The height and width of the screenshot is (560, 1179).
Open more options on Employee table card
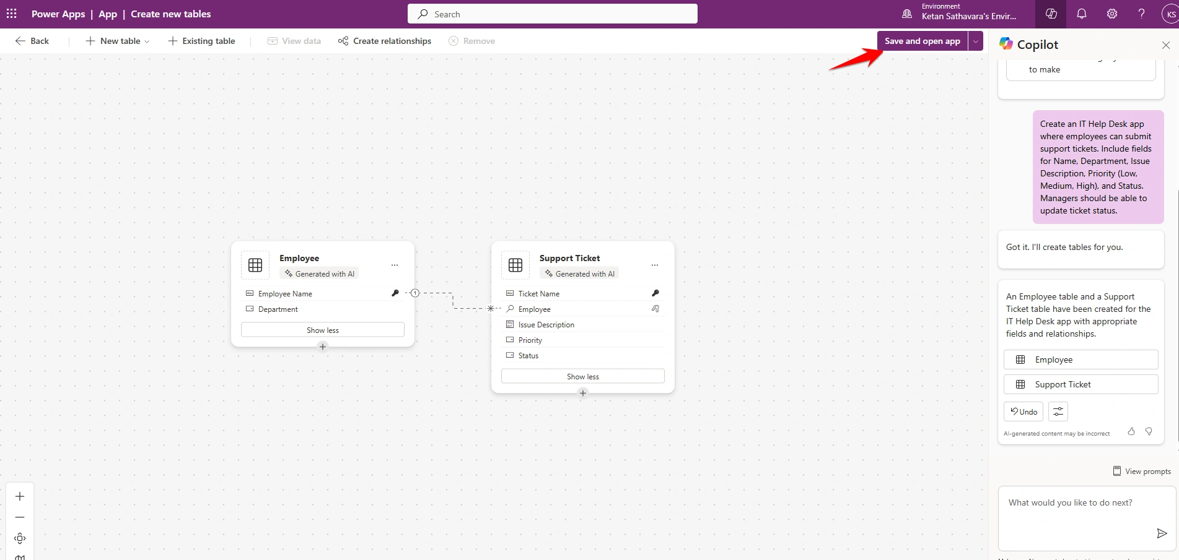395,265
